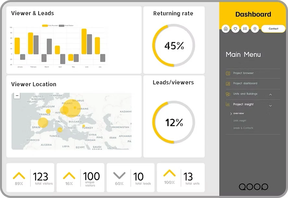Image resolution: width=288 pixels, height=198 pixels.
Task: Toggle the yellow Fully Rounded legend swatch
Action: 45,26
